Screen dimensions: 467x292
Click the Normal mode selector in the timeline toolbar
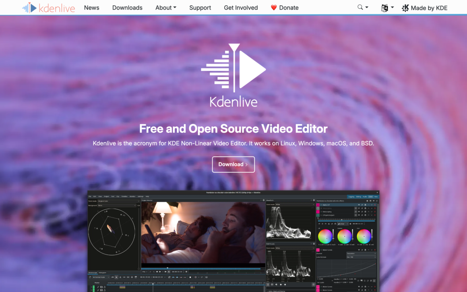pos(101,277)
